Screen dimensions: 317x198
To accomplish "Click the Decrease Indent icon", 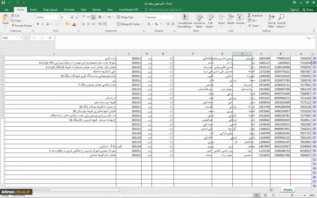I will [x=100, y=24].
